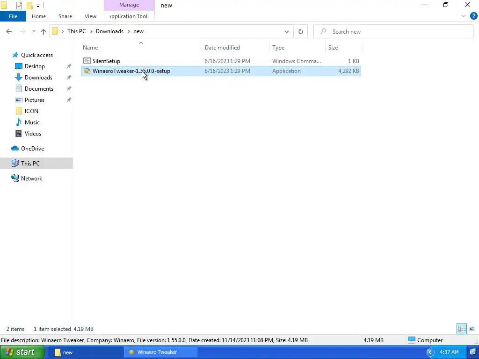Open OneDrive in navigation pane
The height and width of the screenshot is (359, 479).
click(x=32, y=149)
